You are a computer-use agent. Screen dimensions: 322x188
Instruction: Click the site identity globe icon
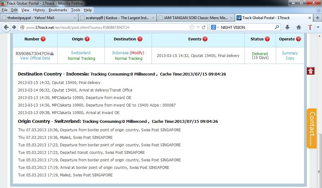point(22,27)
